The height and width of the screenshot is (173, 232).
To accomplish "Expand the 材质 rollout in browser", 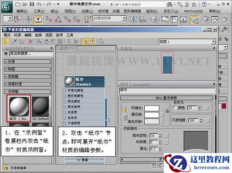I will coord(27,62).
